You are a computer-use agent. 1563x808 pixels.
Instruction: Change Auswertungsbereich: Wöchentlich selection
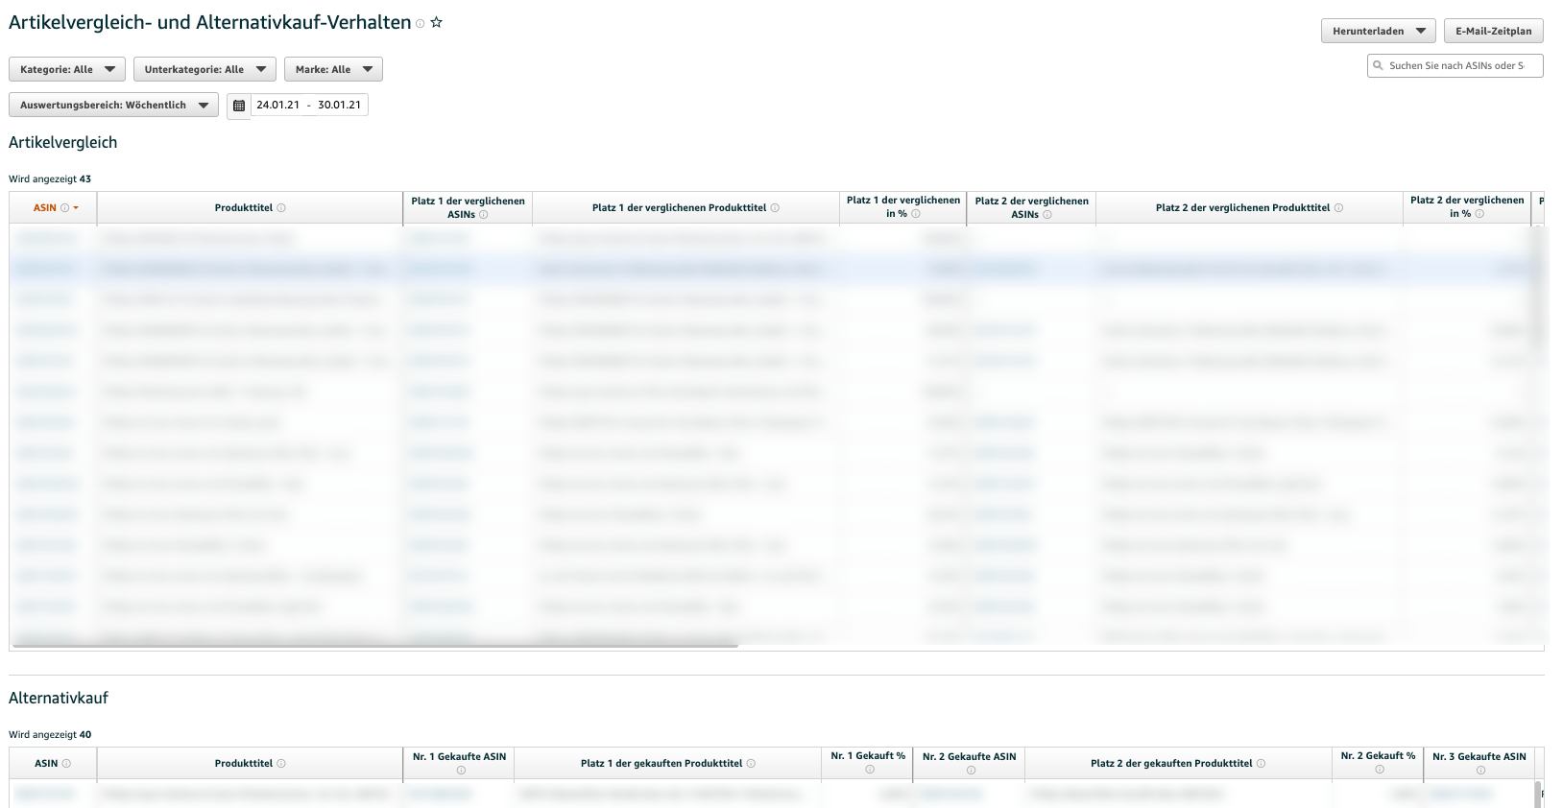coord(113,106)
